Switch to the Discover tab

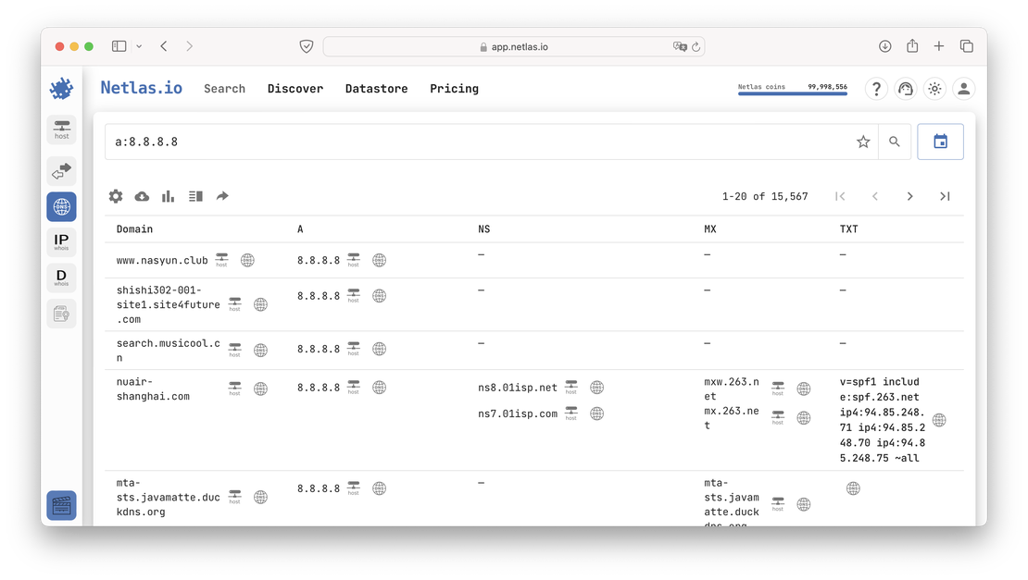coord(295,89)
